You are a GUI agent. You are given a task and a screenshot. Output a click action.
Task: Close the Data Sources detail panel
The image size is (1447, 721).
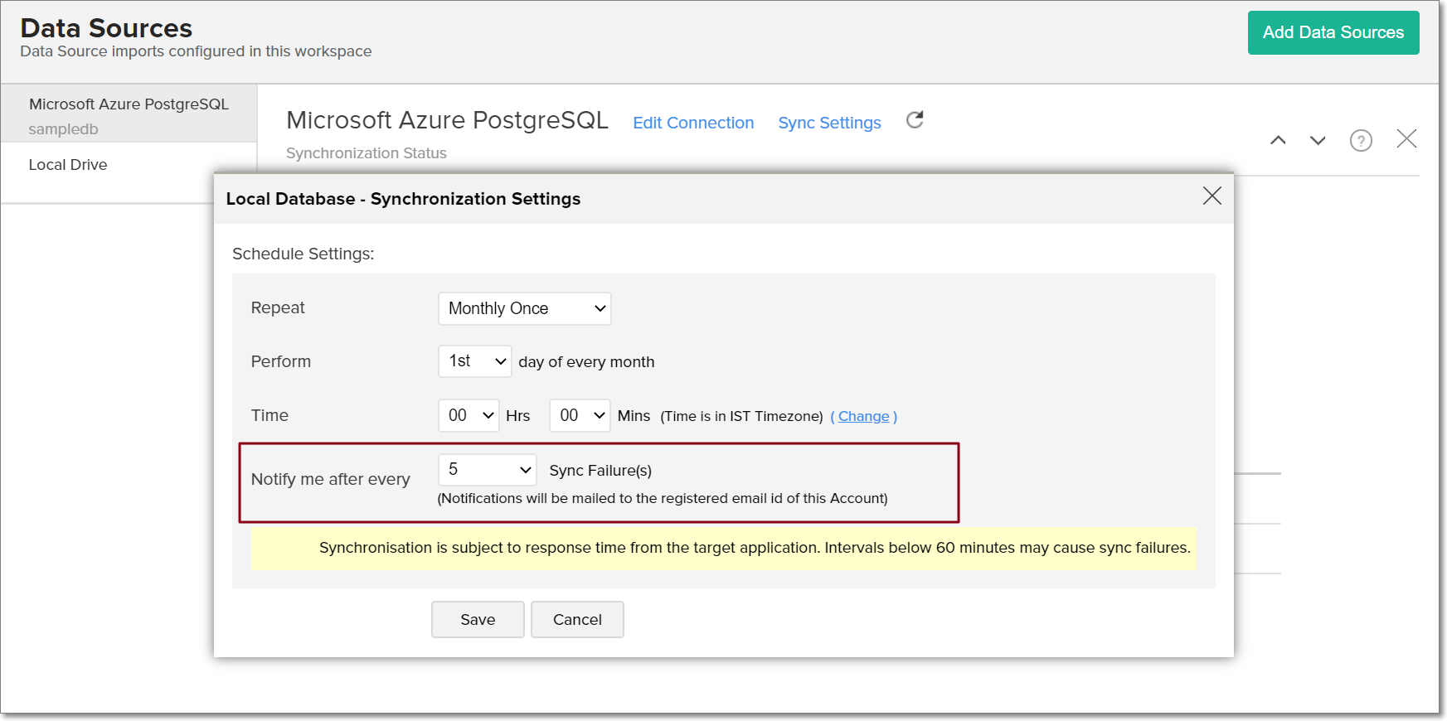1406,138
